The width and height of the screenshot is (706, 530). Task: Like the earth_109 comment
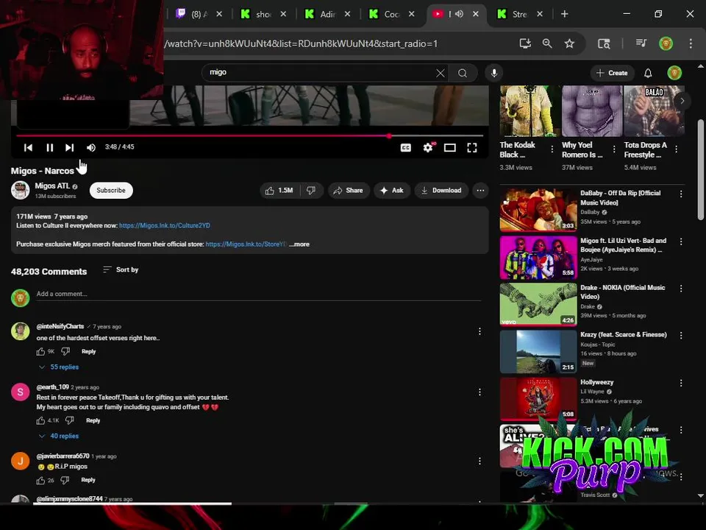pos(40,420)
